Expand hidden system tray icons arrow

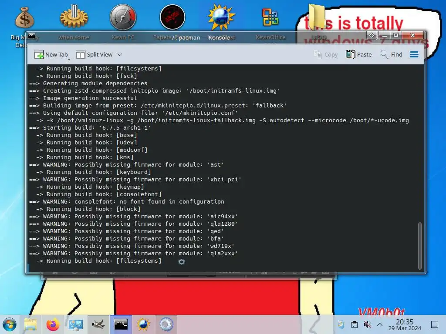[x=380, y=324]
